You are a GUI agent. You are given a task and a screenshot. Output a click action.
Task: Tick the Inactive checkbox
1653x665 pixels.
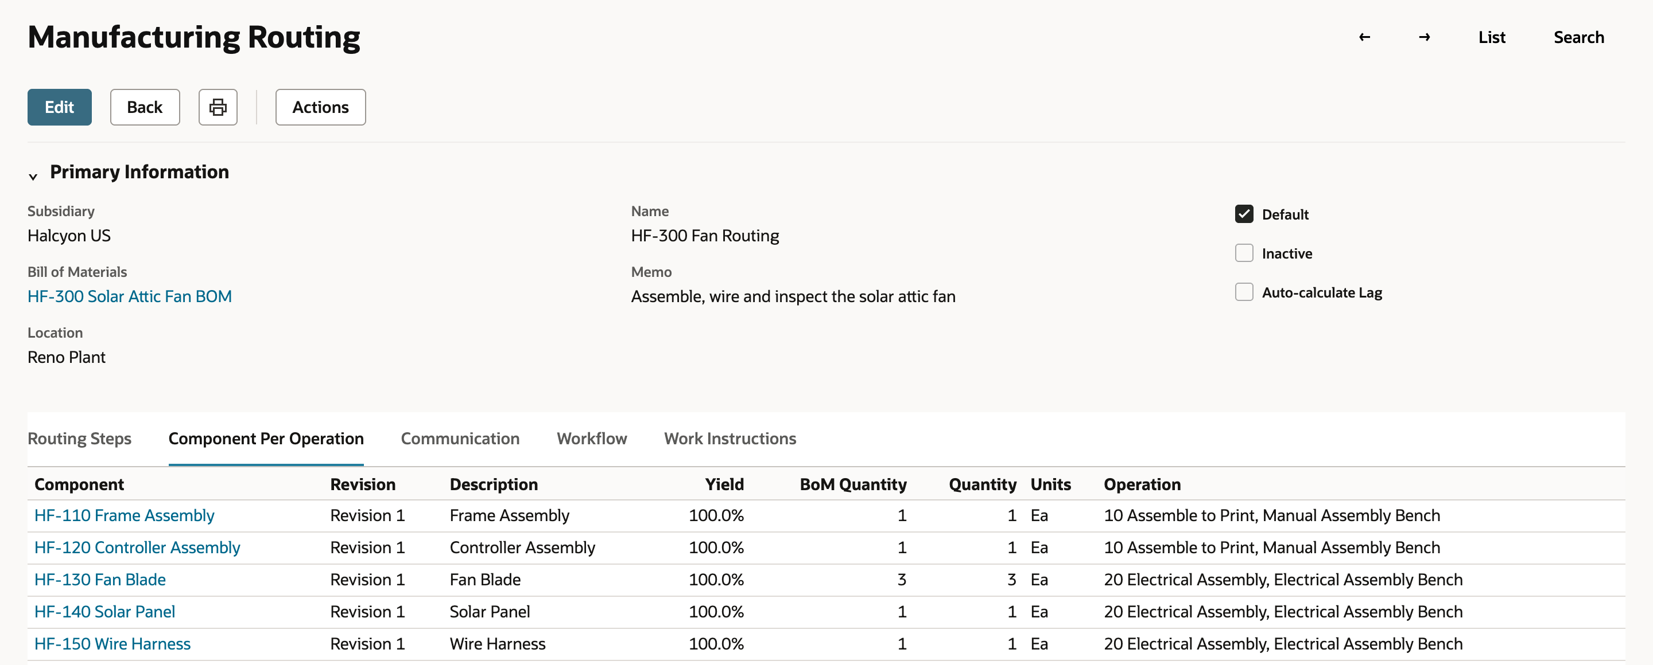pos(1244,253)
